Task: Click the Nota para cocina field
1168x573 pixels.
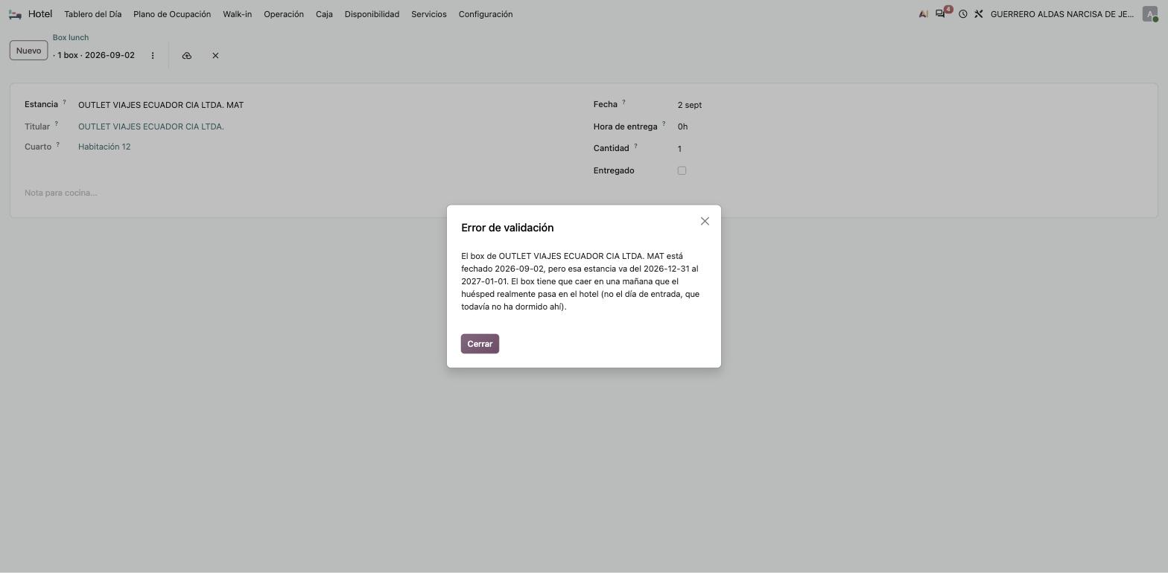Action: coord(583,193)
